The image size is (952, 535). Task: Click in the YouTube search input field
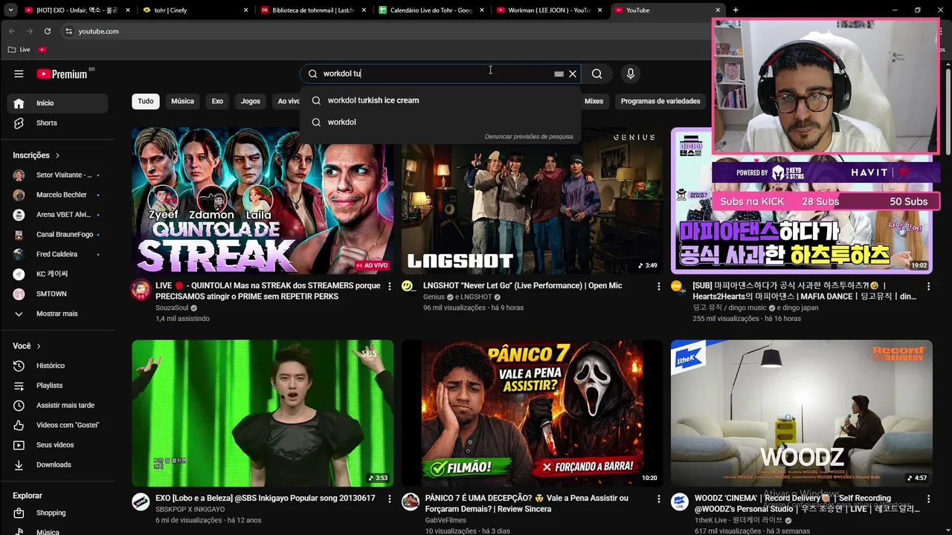(435, 74)
